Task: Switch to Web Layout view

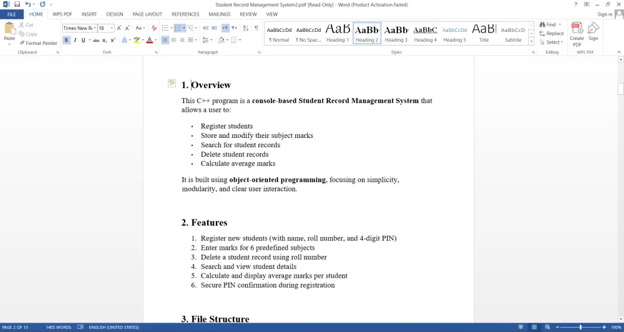Action: tap(548, 327)
